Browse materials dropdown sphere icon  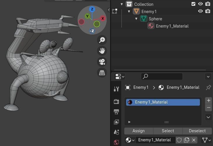pos(130,140)
